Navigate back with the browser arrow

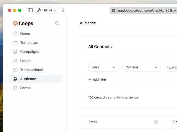(x=63, y=10)
